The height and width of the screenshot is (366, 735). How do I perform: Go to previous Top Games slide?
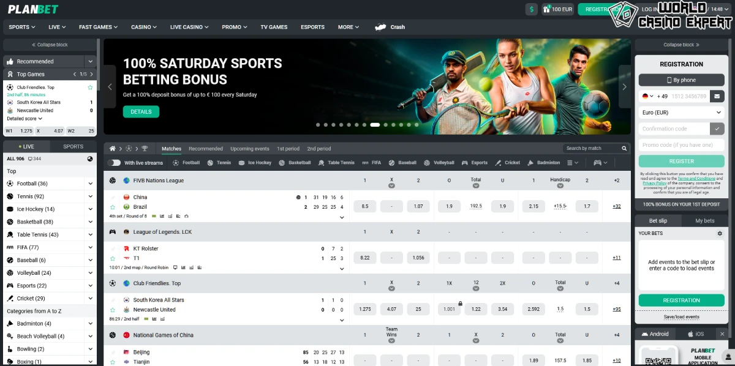tap(75, 74)
